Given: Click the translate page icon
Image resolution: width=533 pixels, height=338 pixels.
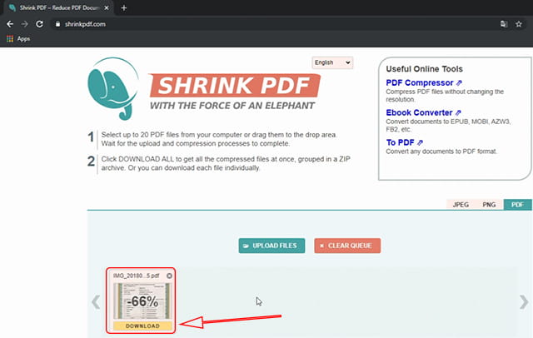Looking at the screenshot, I should point(504,24).
